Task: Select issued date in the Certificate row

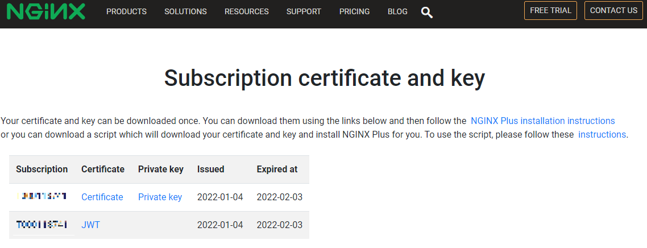Action: point(220,197)
